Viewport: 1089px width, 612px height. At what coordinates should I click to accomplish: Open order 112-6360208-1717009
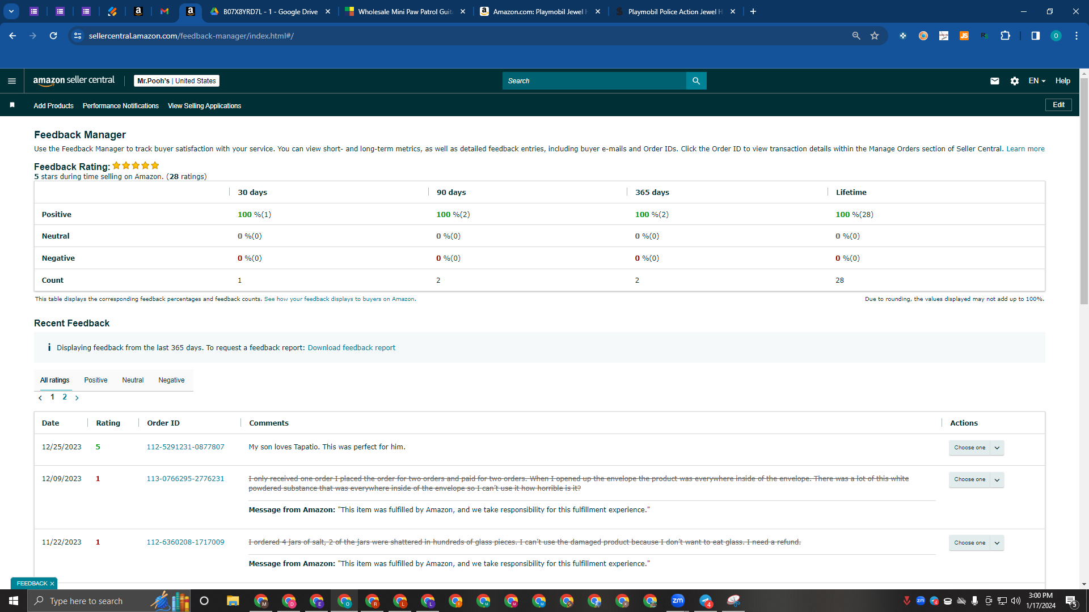[185, 542]
